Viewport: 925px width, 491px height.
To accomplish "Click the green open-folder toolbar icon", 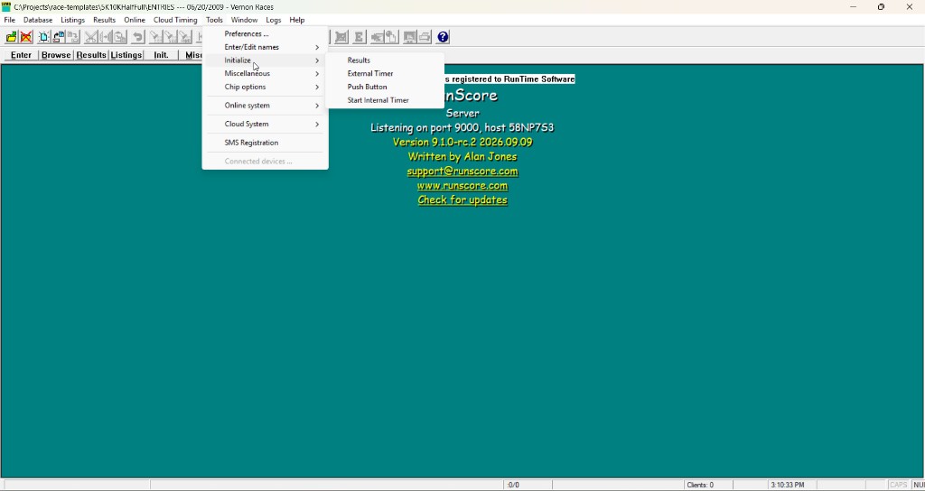I will (11, 37).
